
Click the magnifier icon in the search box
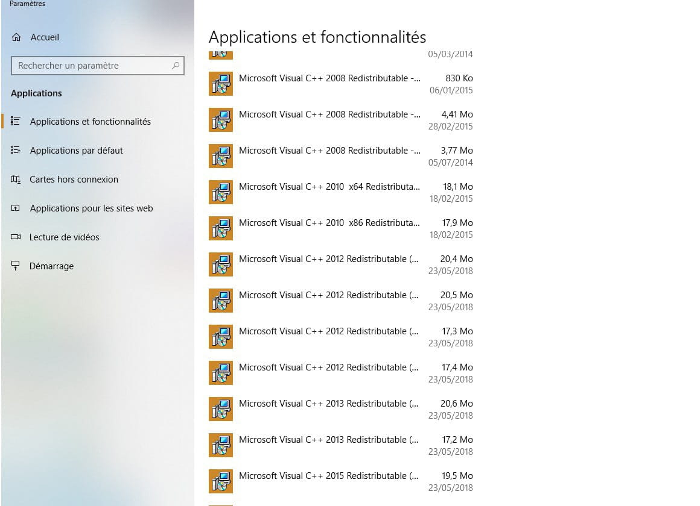[x=176, y=66]
